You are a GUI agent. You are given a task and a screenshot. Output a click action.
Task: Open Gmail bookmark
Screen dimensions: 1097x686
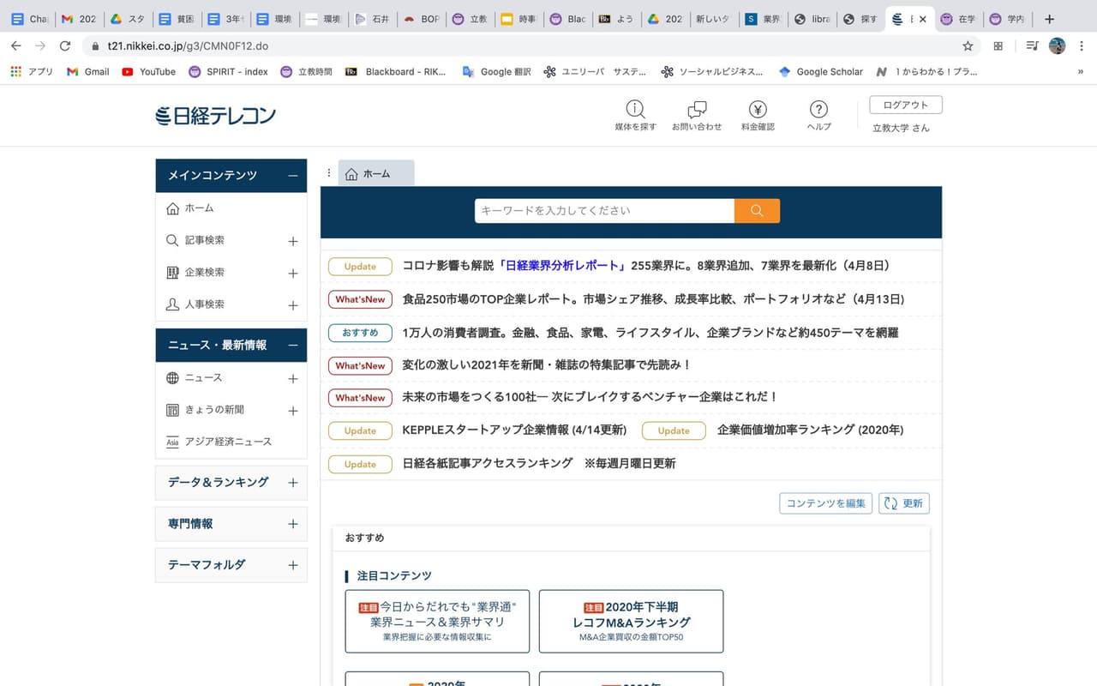(x=87, y=72)
